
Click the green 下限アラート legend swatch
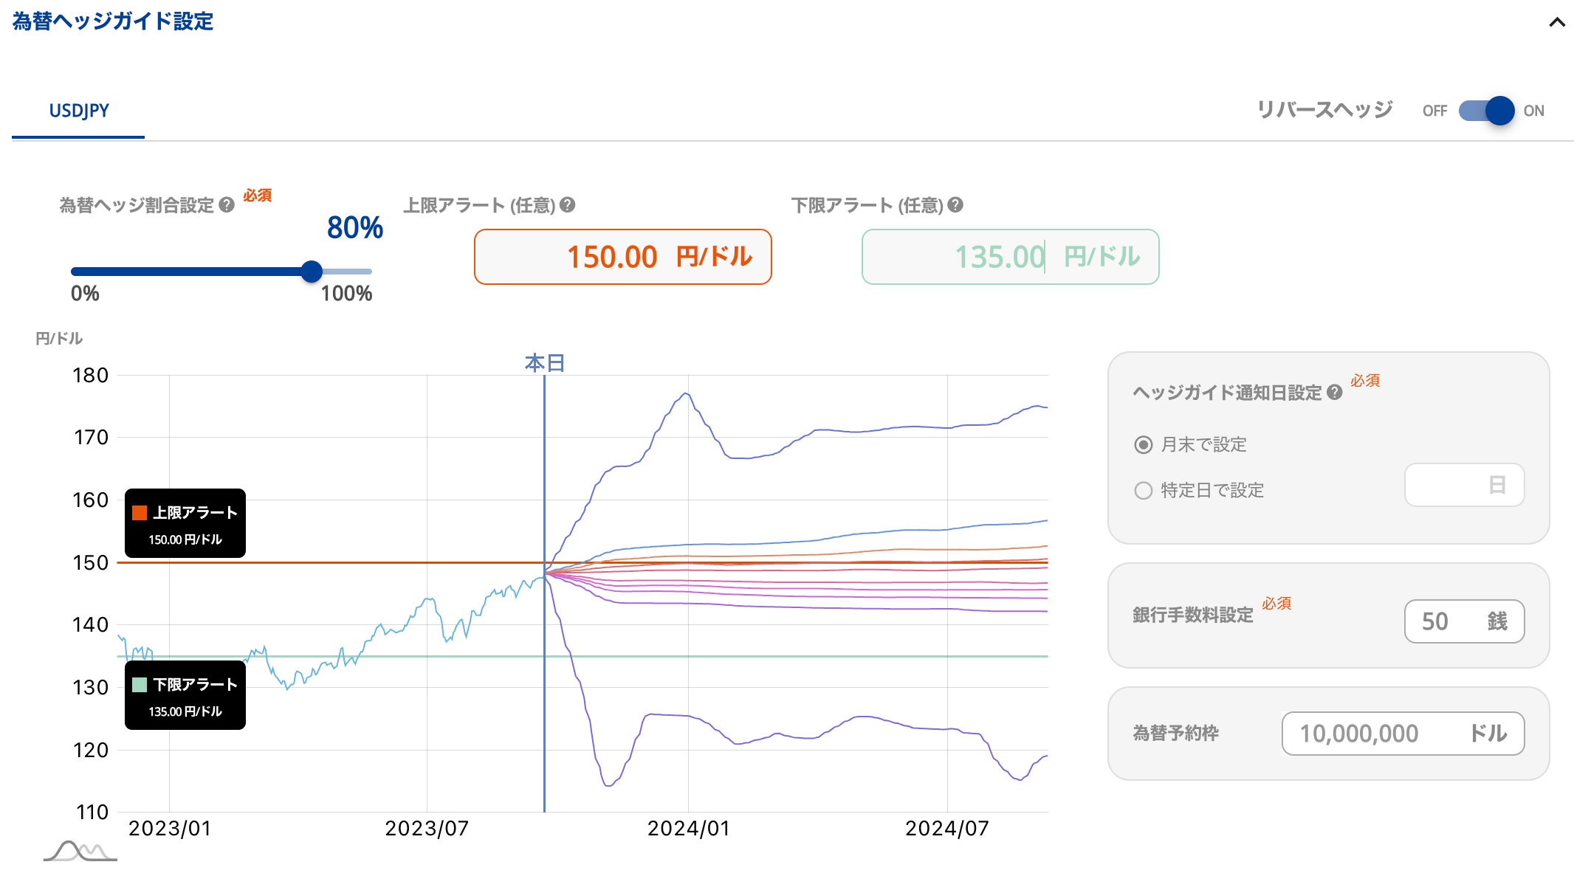(x=140, y=685)
